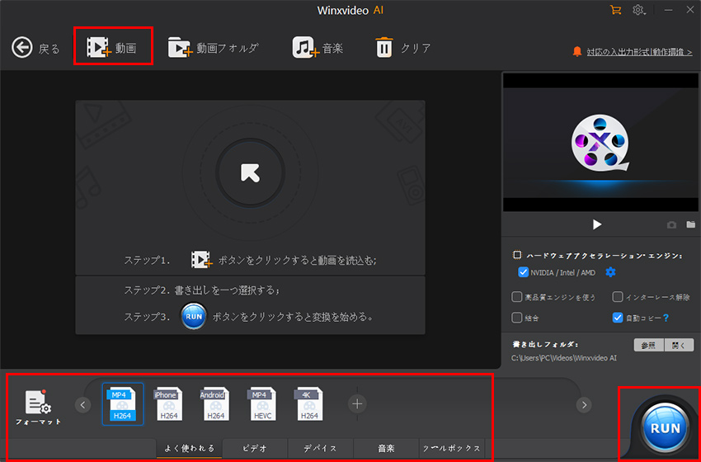Open the フォーマット format settings icon
The image size is (701, 462).
39,407
